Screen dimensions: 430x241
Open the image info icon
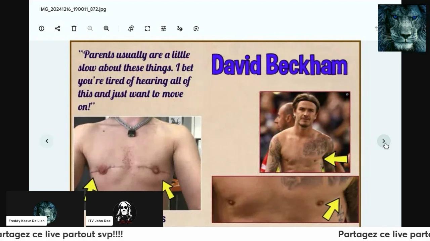tap(41, 28)
